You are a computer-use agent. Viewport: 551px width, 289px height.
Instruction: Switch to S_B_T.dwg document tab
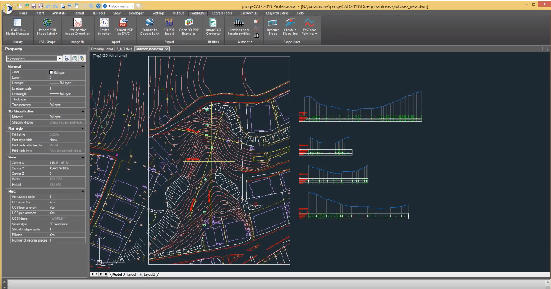click(x=125, y=49)
